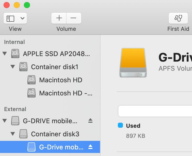Click the add volume plus button
Image resolution: width=192 pixels, height=156 pixels.
[x=59, y=18]
